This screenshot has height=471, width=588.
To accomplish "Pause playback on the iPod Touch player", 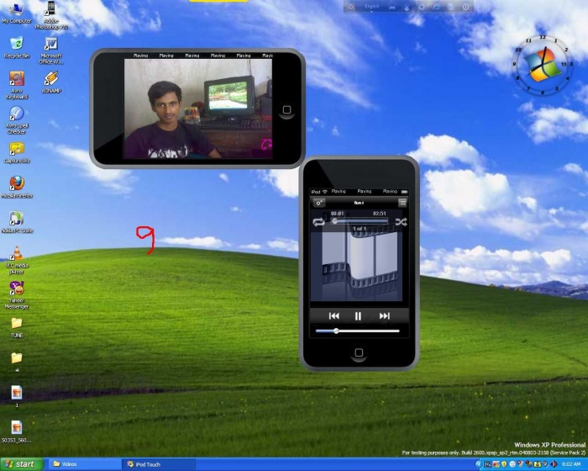I will click(x=358, y=316).
